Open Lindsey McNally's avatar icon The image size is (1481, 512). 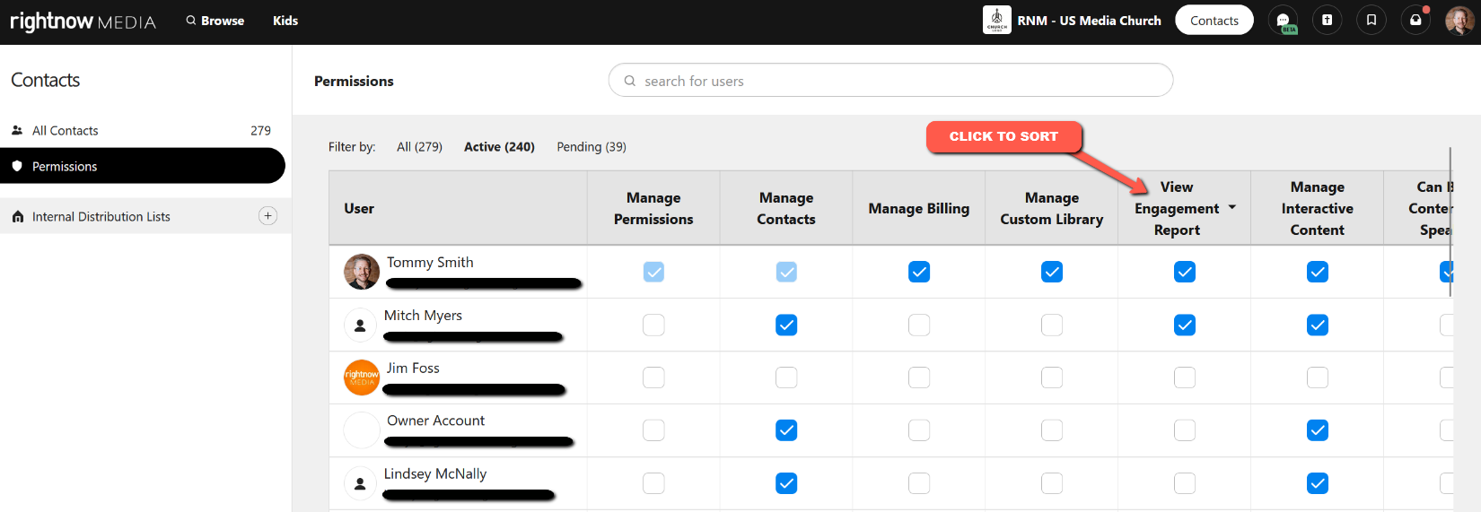point(360,483)
